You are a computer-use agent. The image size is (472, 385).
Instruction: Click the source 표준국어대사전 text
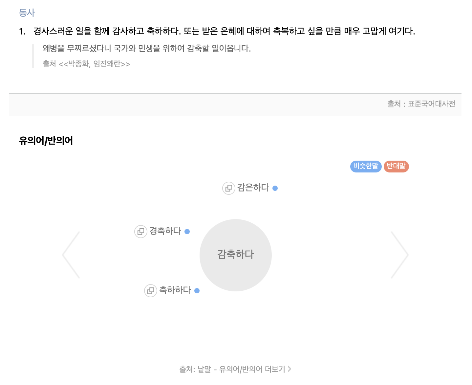tap(432, 104)
